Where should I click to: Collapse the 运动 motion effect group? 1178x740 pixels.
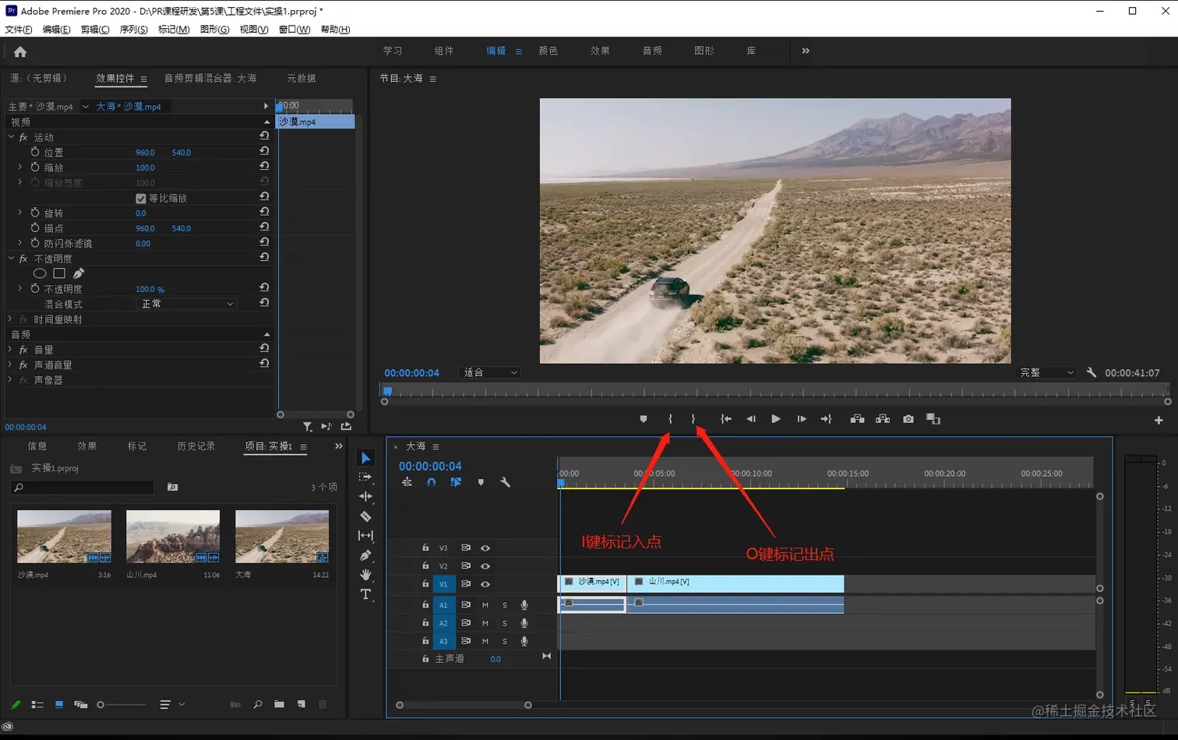[12, 137]
